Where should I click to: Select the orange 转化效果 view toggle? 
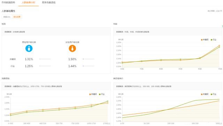[17, 17]
